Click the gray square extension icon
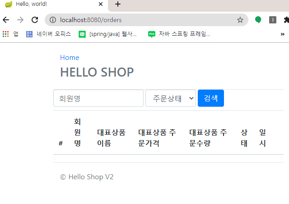 273,20
